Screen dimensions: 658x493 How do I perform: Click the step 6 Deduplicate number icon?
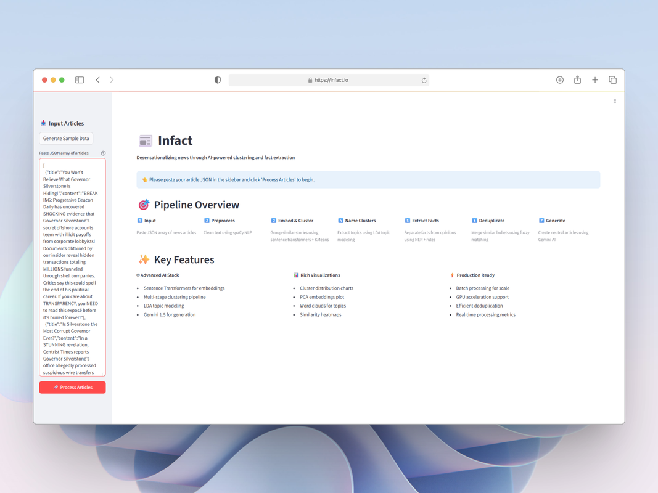pos(474,221)
